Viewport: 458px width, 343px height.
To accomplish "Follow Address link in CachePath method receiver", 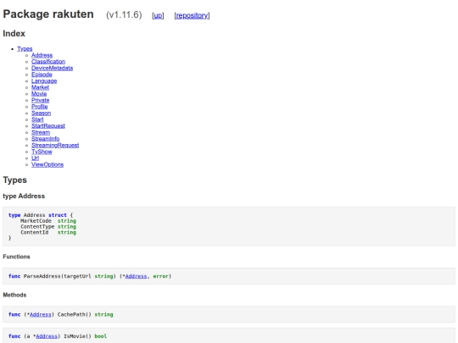I will pyautogui.click(x=41, y=314).
